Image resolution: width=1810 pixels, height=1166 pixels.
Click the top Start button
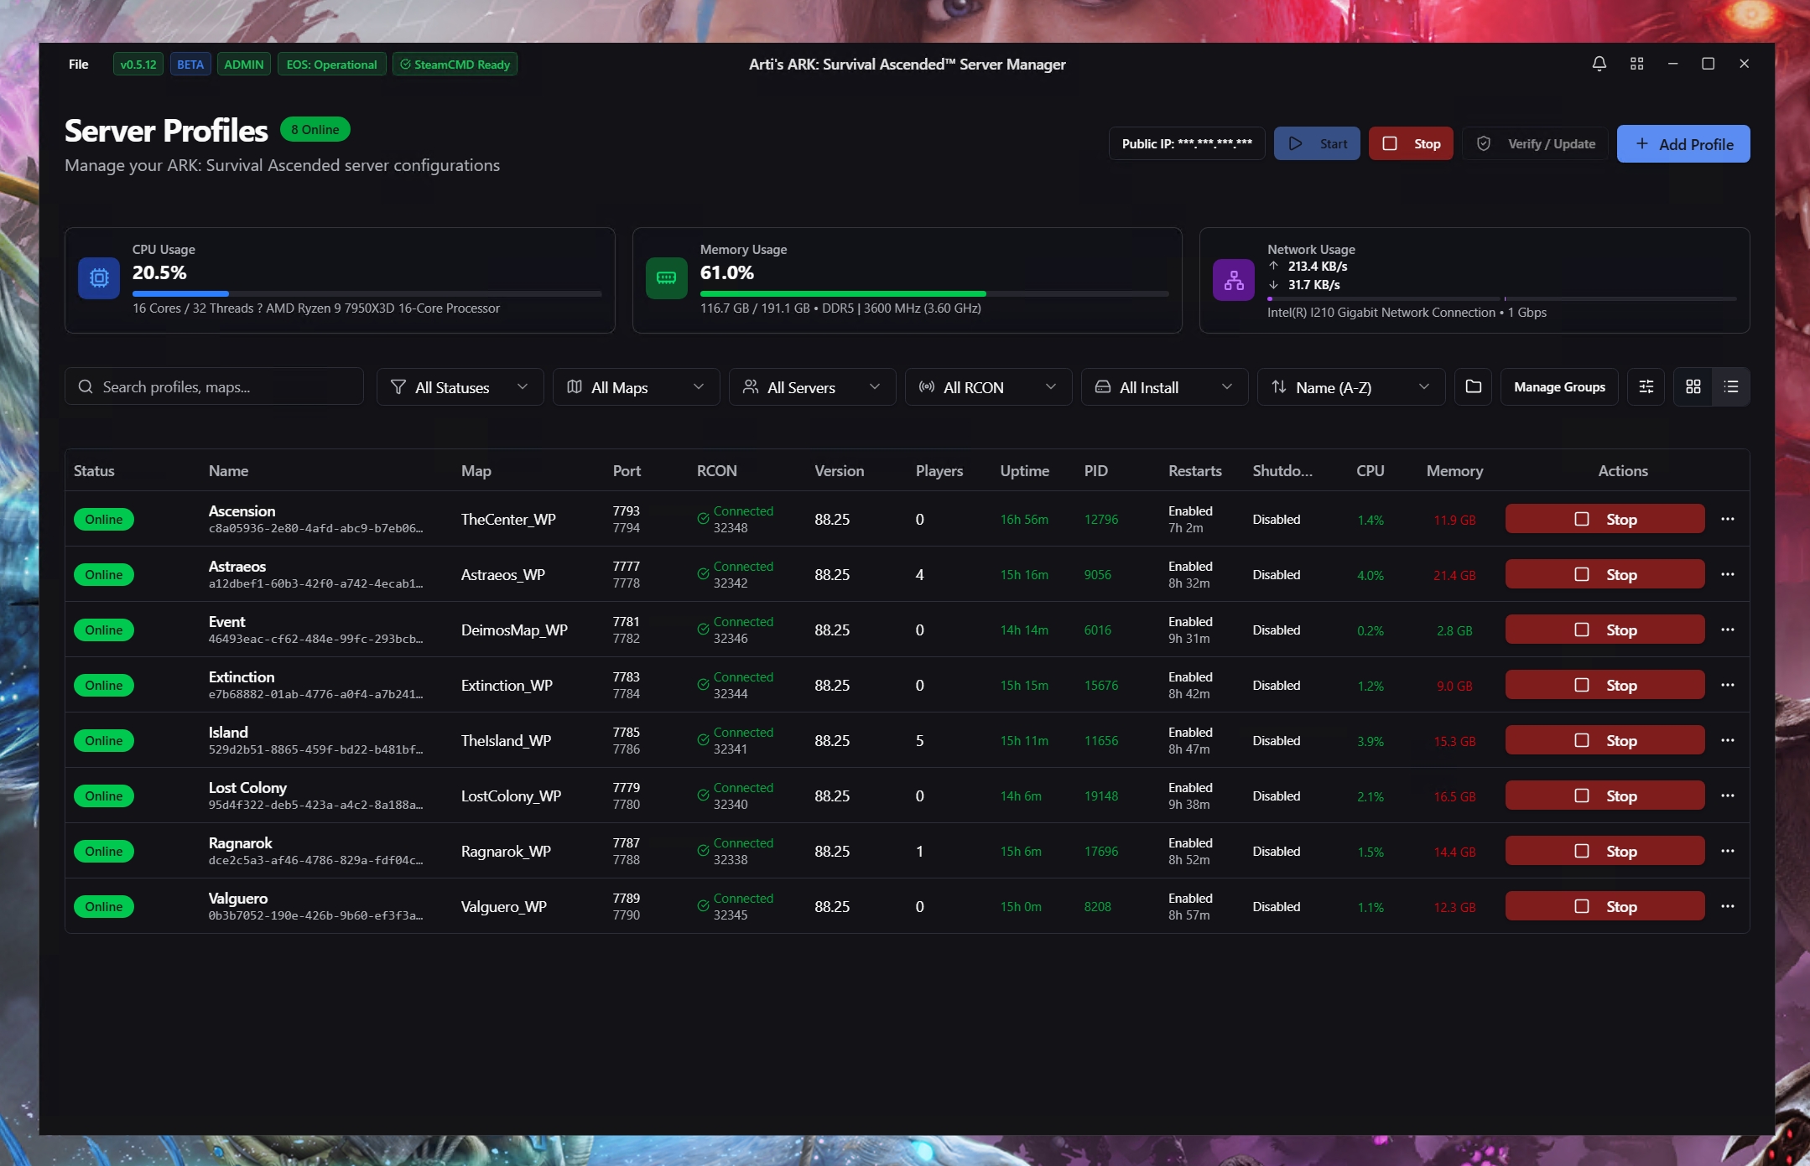[1317, 143]
